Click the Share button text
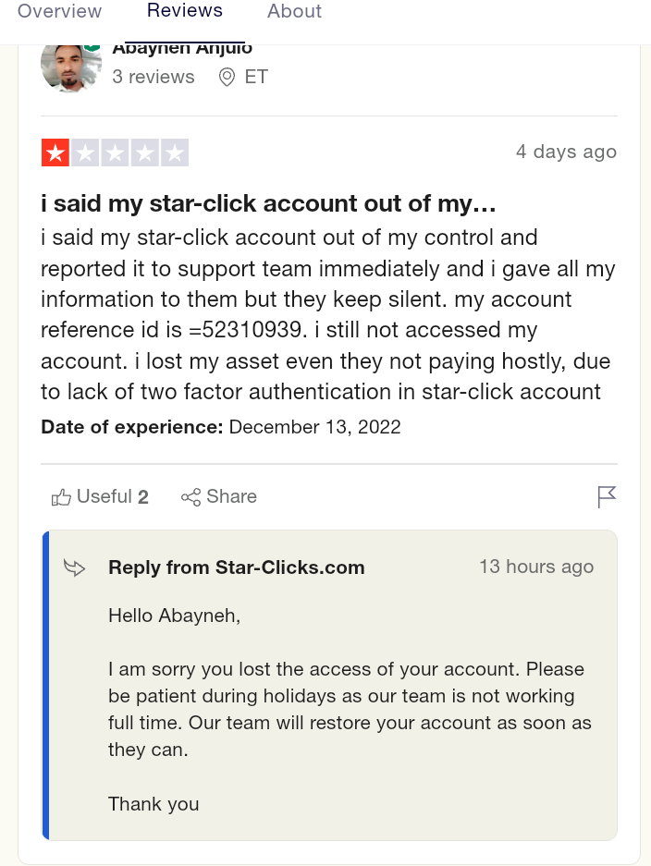Image resolution: width=651 pixels, height=866 pixels. click(x=231, y=496)
